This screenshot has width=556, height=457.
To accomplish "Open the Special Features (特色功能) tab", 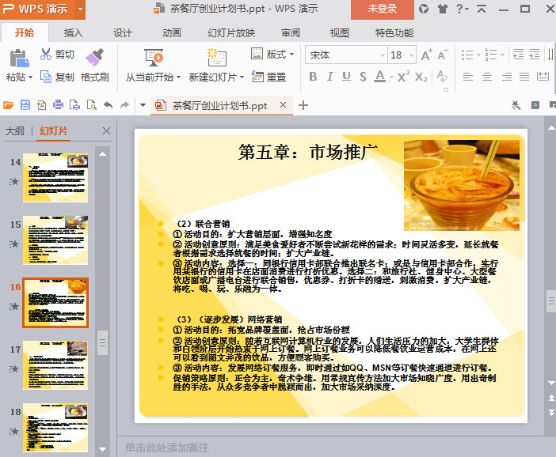I will pos(394,33).
